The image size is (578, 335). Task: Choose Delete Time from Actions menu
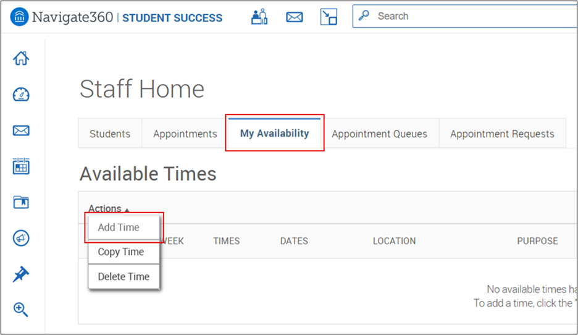[x=124, y=276]
